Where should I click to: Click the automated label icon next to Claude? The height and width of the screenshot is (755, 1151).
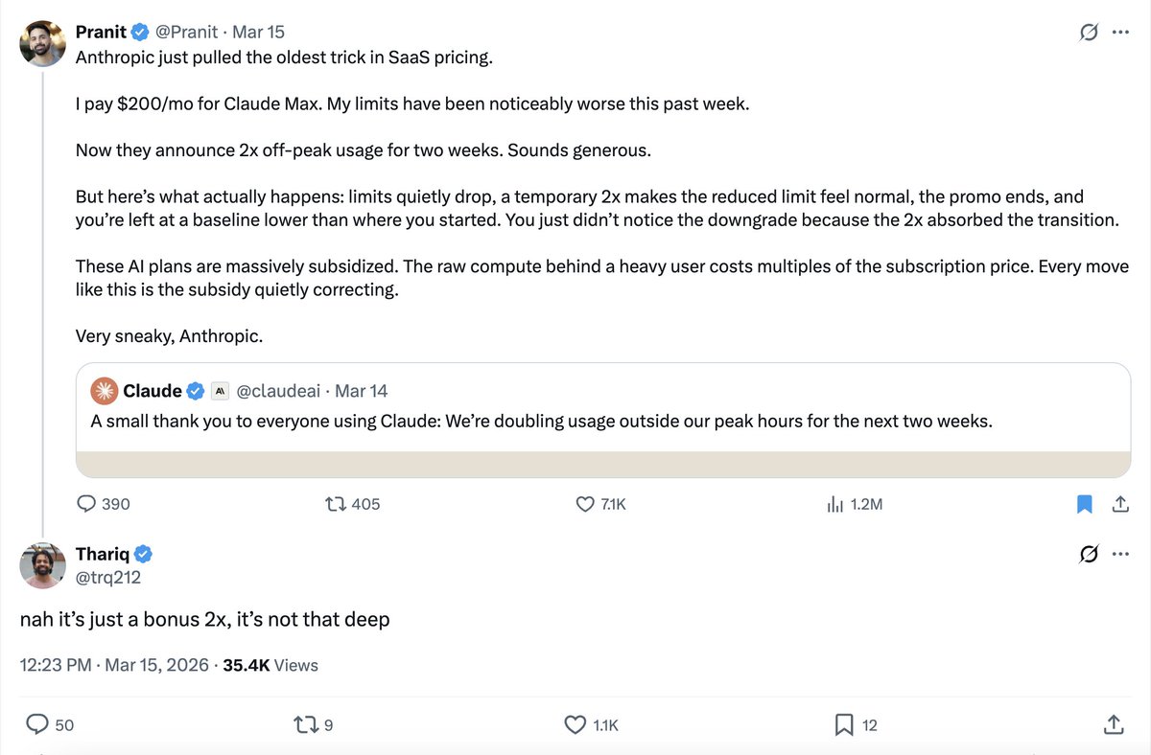click(x=218, y=390)
